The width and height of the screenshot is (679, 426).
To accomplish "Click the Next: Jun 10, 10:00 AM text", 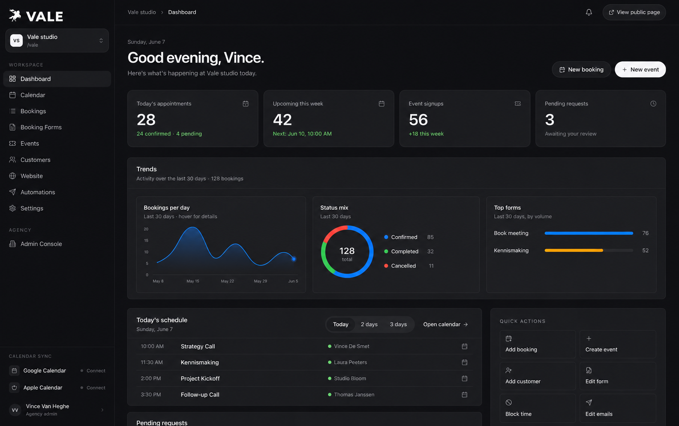I will coord(302,134).
